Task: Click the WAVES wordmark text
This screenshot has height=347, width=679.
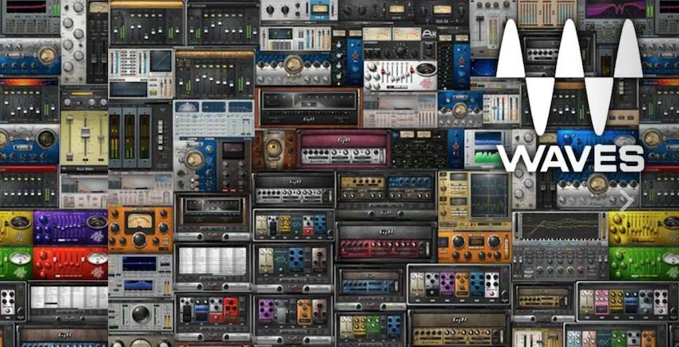Action: [570, 159]
